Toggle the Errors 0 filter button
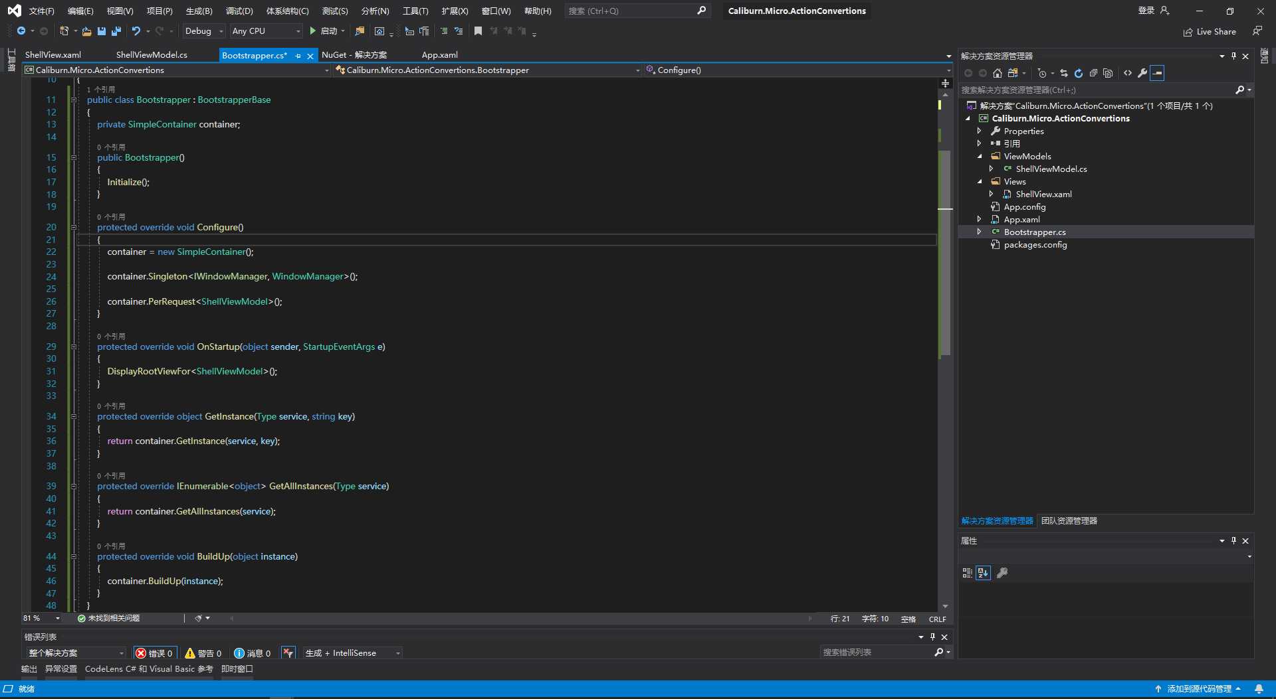This screenshot has height=699, width=1276. tap(154, 653)
